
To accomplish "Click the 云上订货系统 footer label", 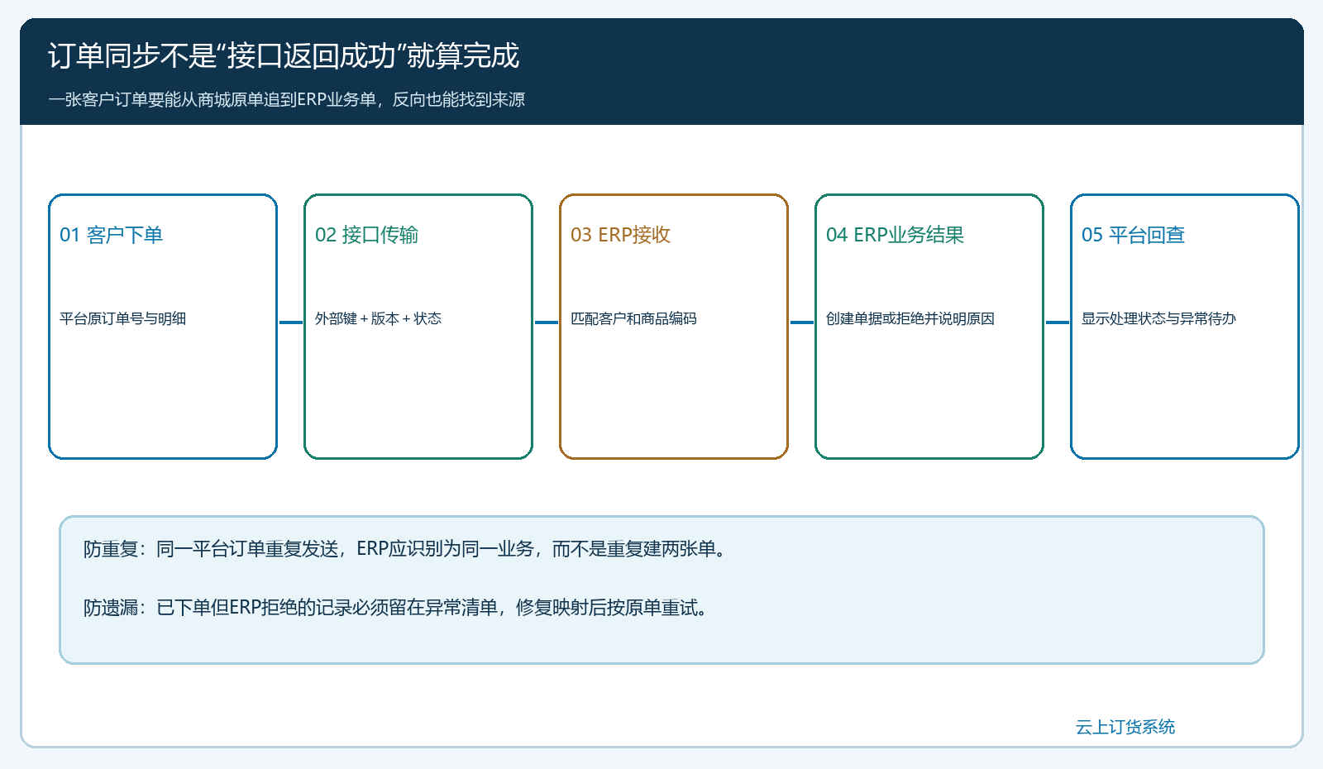I will pos(1125,727).
